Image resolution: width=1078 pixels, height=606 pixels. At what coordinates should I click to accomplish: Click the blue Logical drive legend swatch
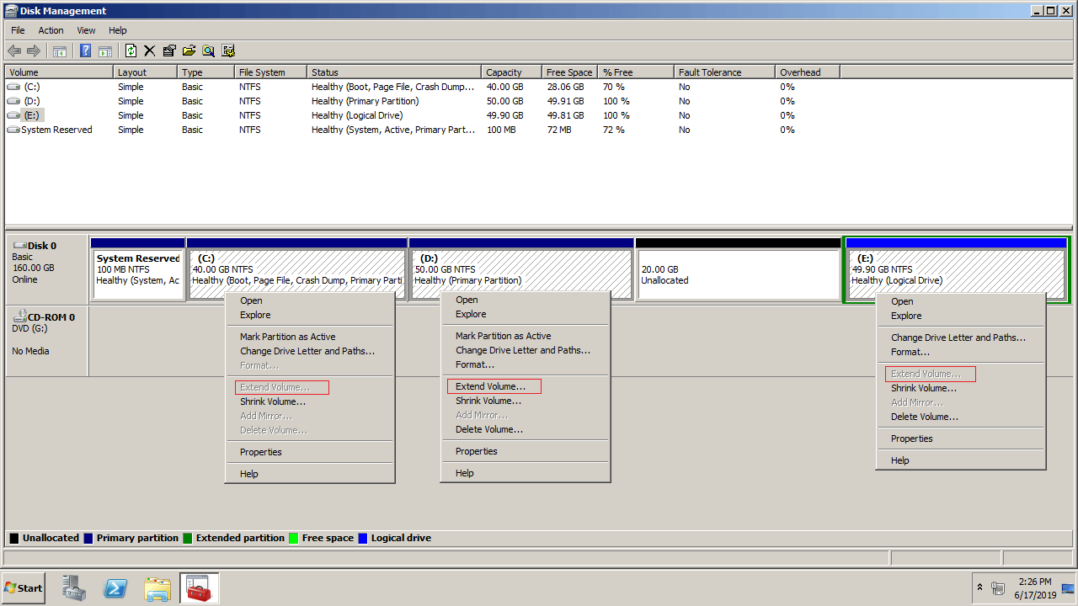click(362, 538)
